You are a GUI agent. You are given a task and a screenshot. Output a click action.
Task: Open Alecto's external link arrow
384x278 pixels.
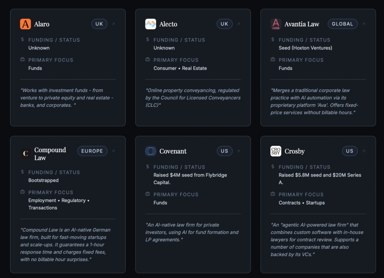[x=238, y=24]
